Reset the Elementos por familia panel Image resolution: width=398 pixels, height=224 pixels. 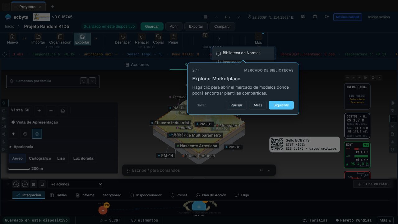tap(83, 81)
